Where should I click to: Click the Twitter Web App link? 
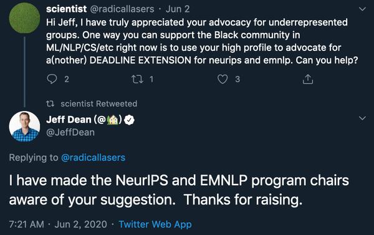tap(155, 224)
